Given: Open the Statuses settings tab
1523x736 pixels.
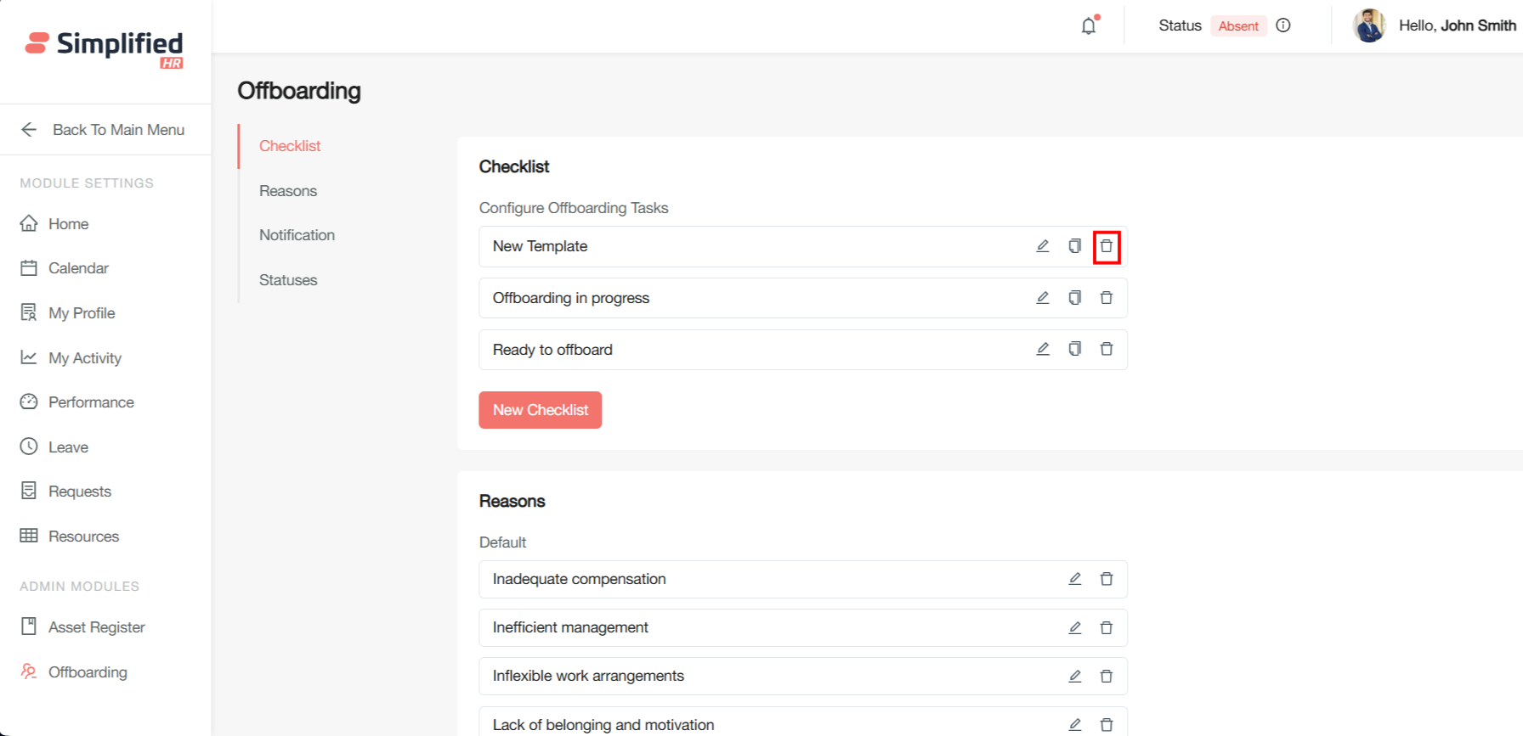Looking at the screenshot, I should tap(288, 280).
